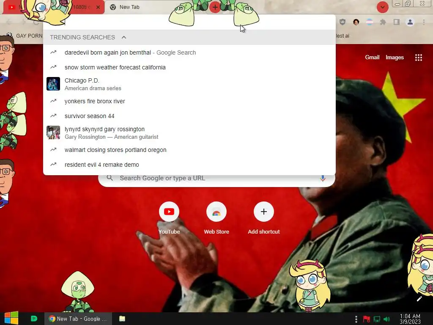Select snow storm weather forecast california
Screen dimensions: 433x325
(189, 67)
